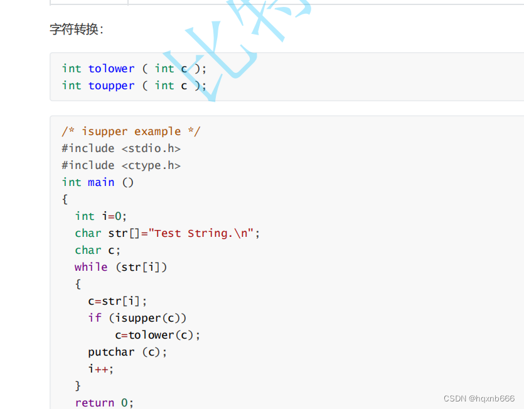Click the heading '字符转换:'
The width and height of the screenshot is (524, 409).
77,29
